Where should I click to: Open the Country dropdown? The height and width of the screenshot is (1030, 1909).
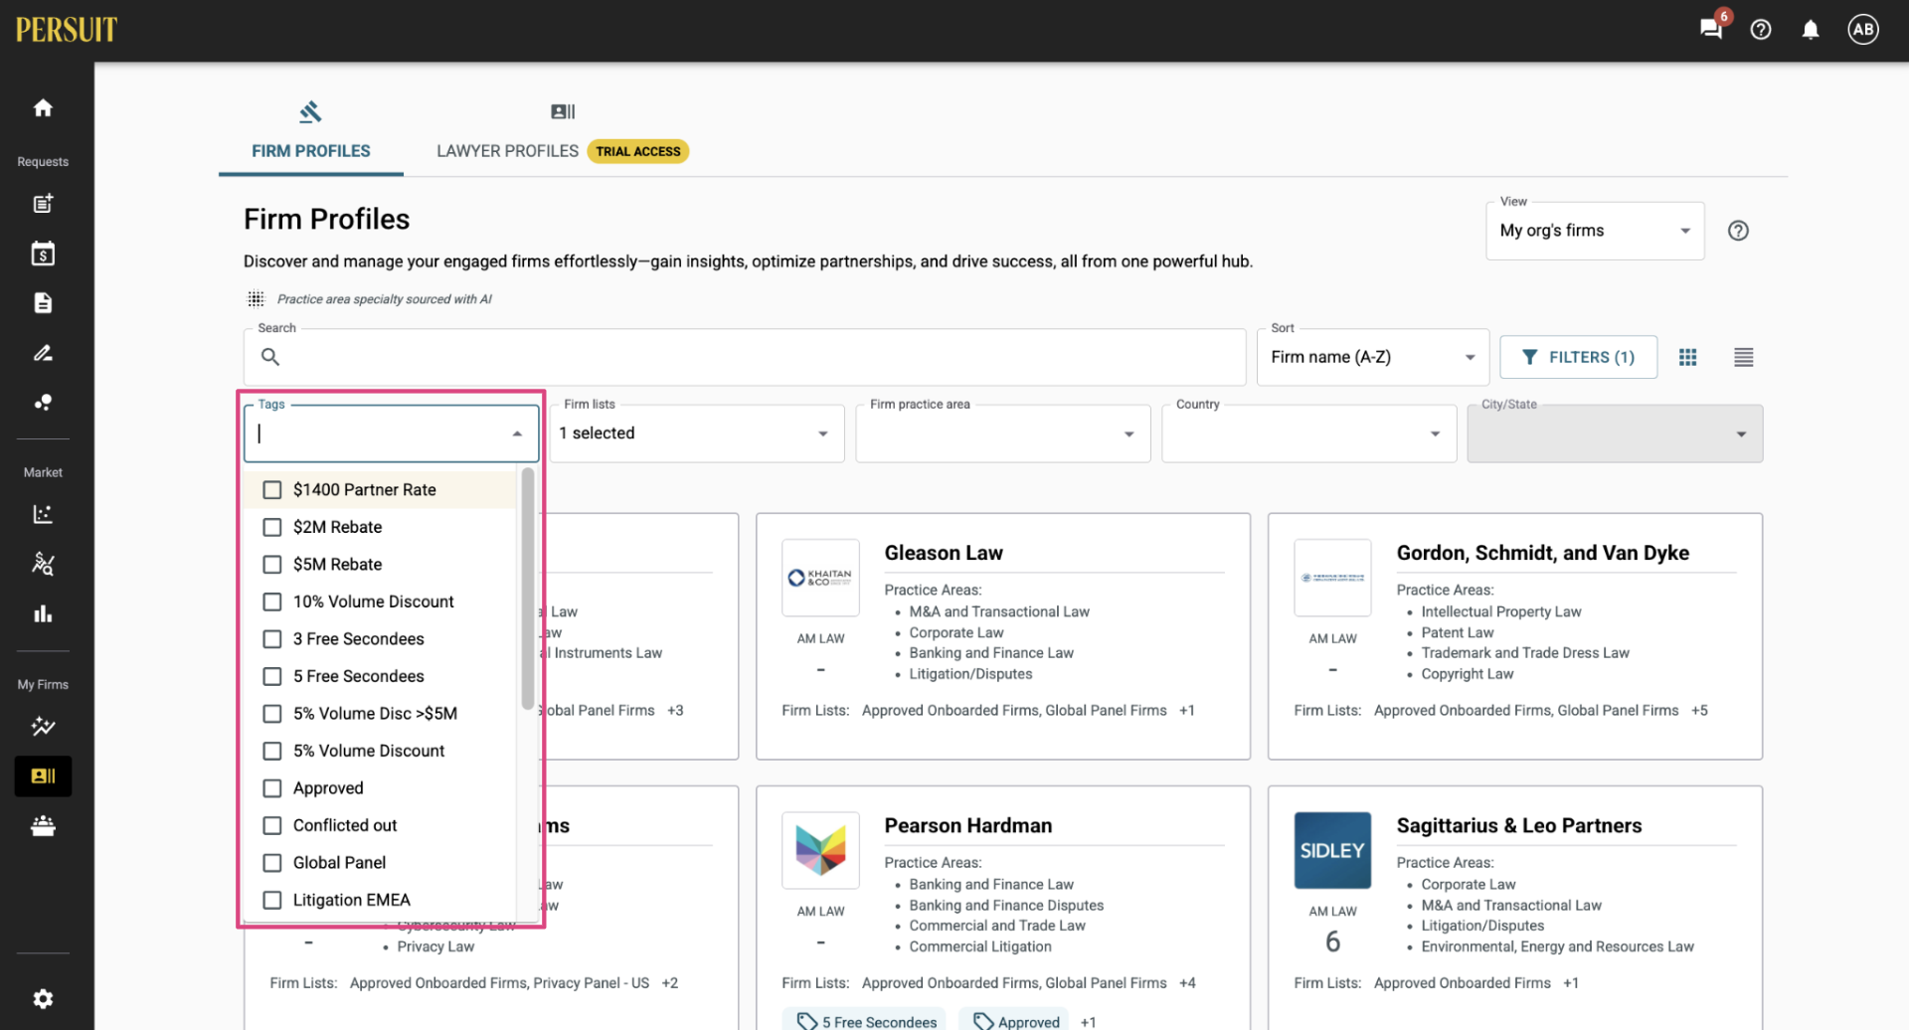tap(1309, 433)
